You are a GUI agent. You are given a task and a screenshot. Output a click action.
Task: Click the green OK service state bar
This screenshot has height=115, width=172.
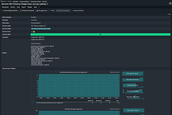pyautogui.click(x=100, y=34)
